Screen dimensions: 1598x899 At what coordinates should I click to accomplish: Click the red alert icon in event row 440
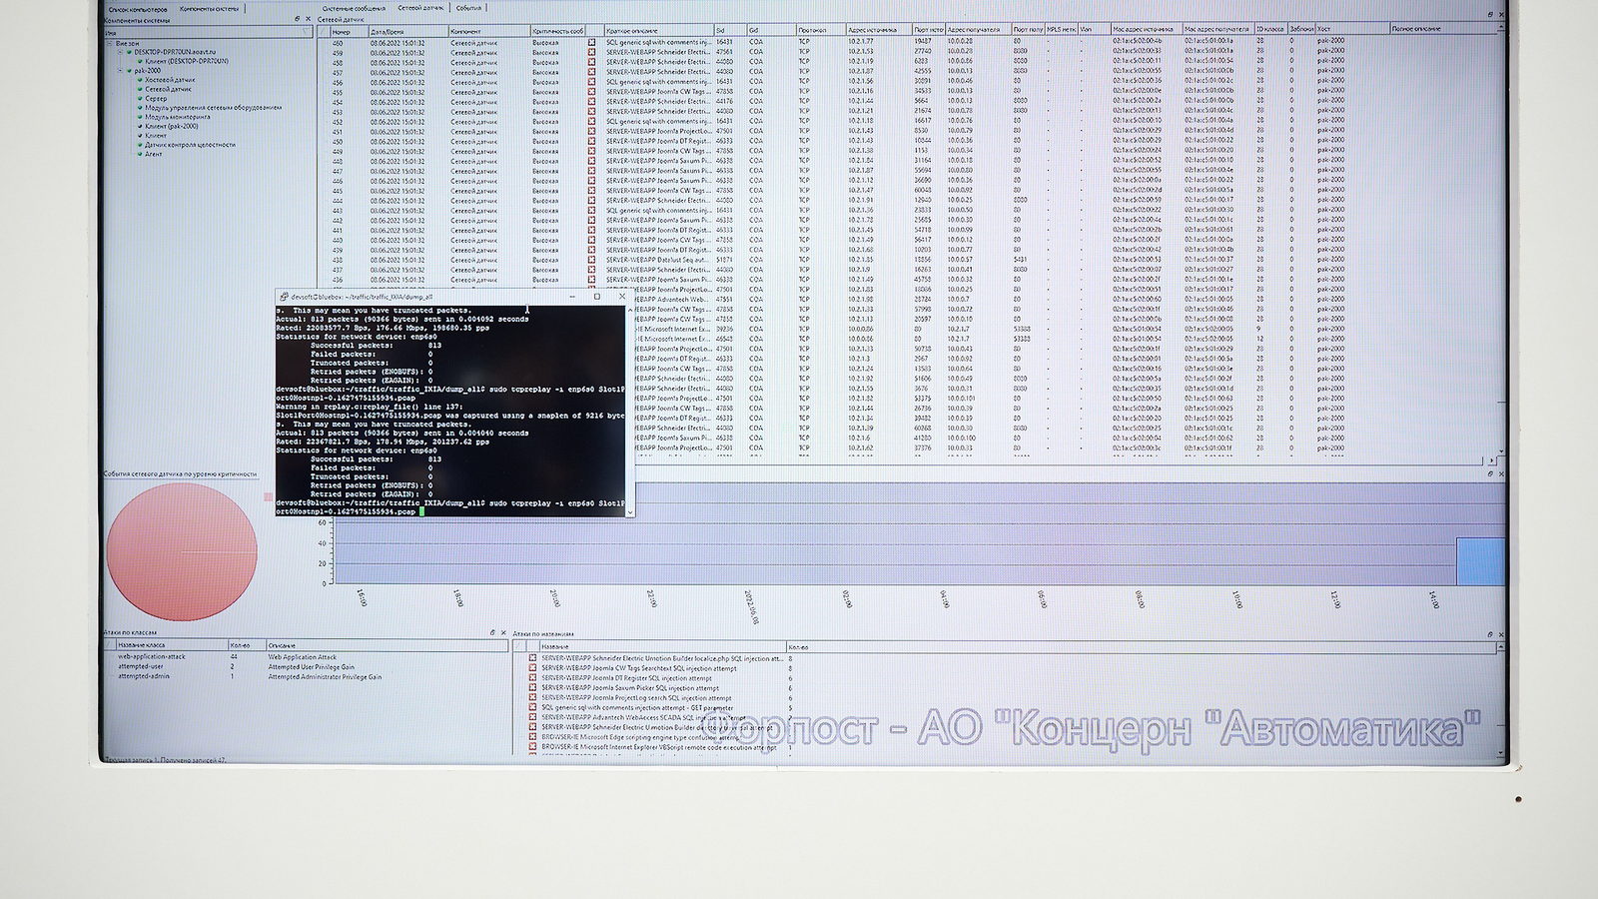[x=591, y=241]
